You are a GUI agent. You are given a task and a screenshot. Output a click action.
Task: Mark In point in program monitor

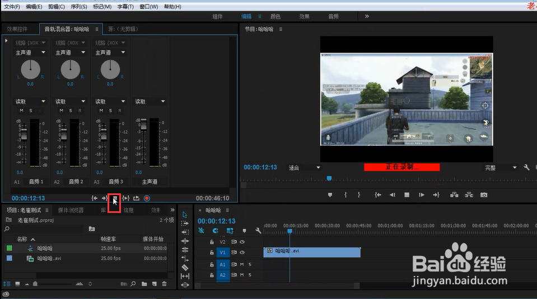345,195
